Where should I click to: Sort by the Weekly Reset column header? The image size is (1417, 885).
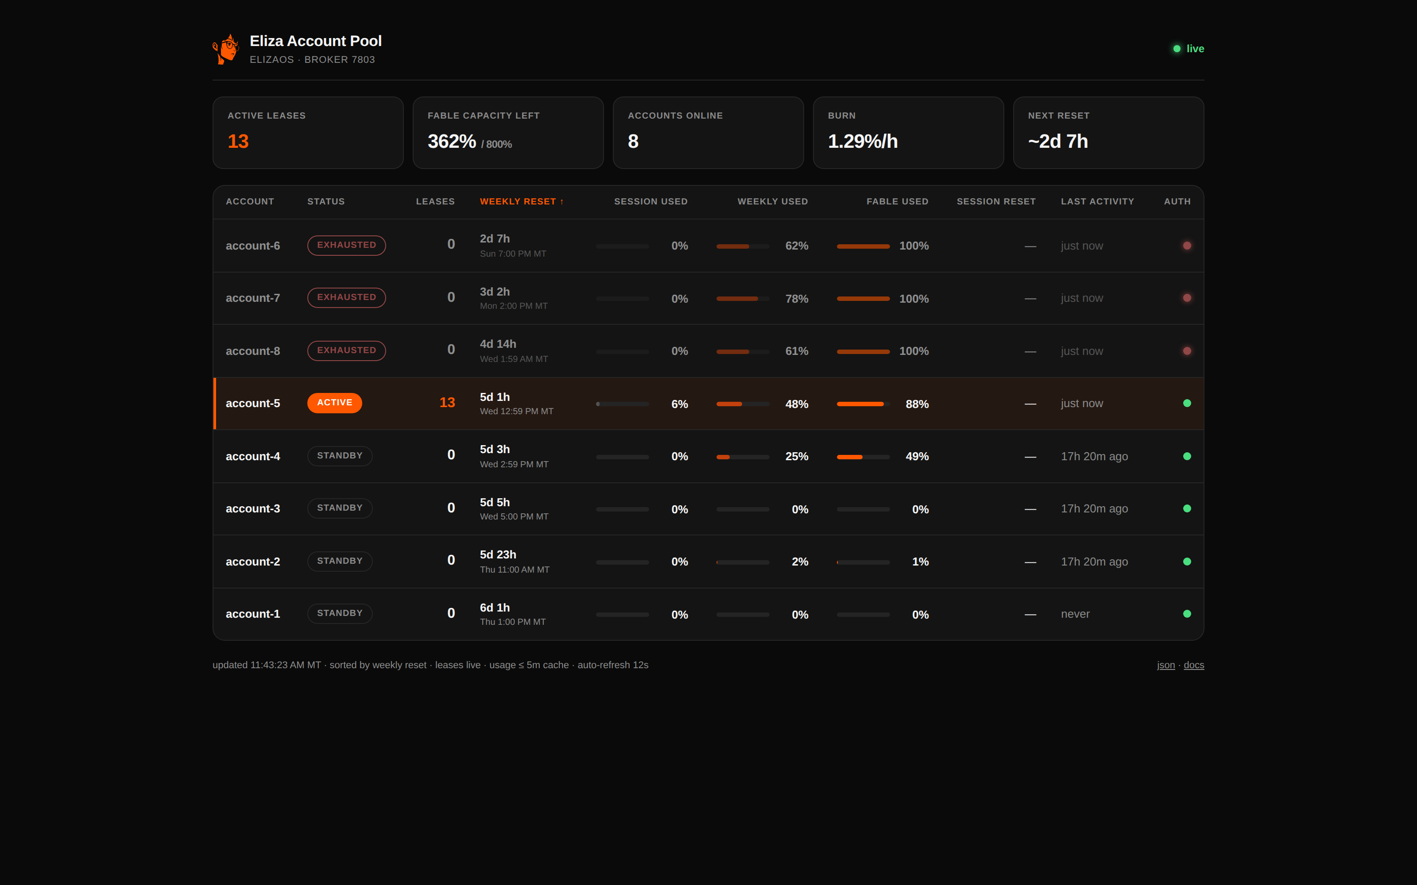522,201
